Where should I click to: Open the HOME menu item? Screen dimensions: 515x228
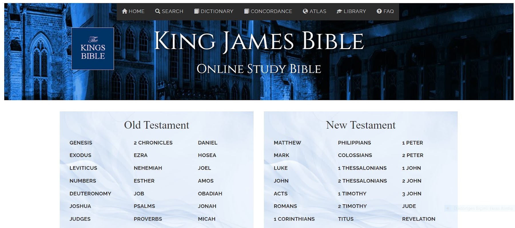point(133,11)
